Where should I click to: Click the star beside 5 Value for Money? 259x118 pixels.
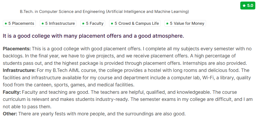tap(167, 23)
